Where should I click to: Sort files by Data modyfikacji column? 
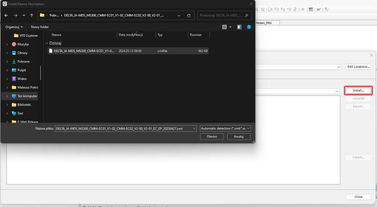[131, 35]
